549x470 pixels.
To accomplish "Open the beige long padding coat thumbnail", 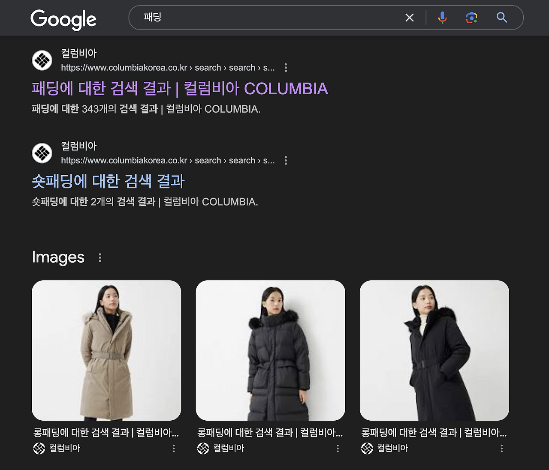I will [106, 350].
